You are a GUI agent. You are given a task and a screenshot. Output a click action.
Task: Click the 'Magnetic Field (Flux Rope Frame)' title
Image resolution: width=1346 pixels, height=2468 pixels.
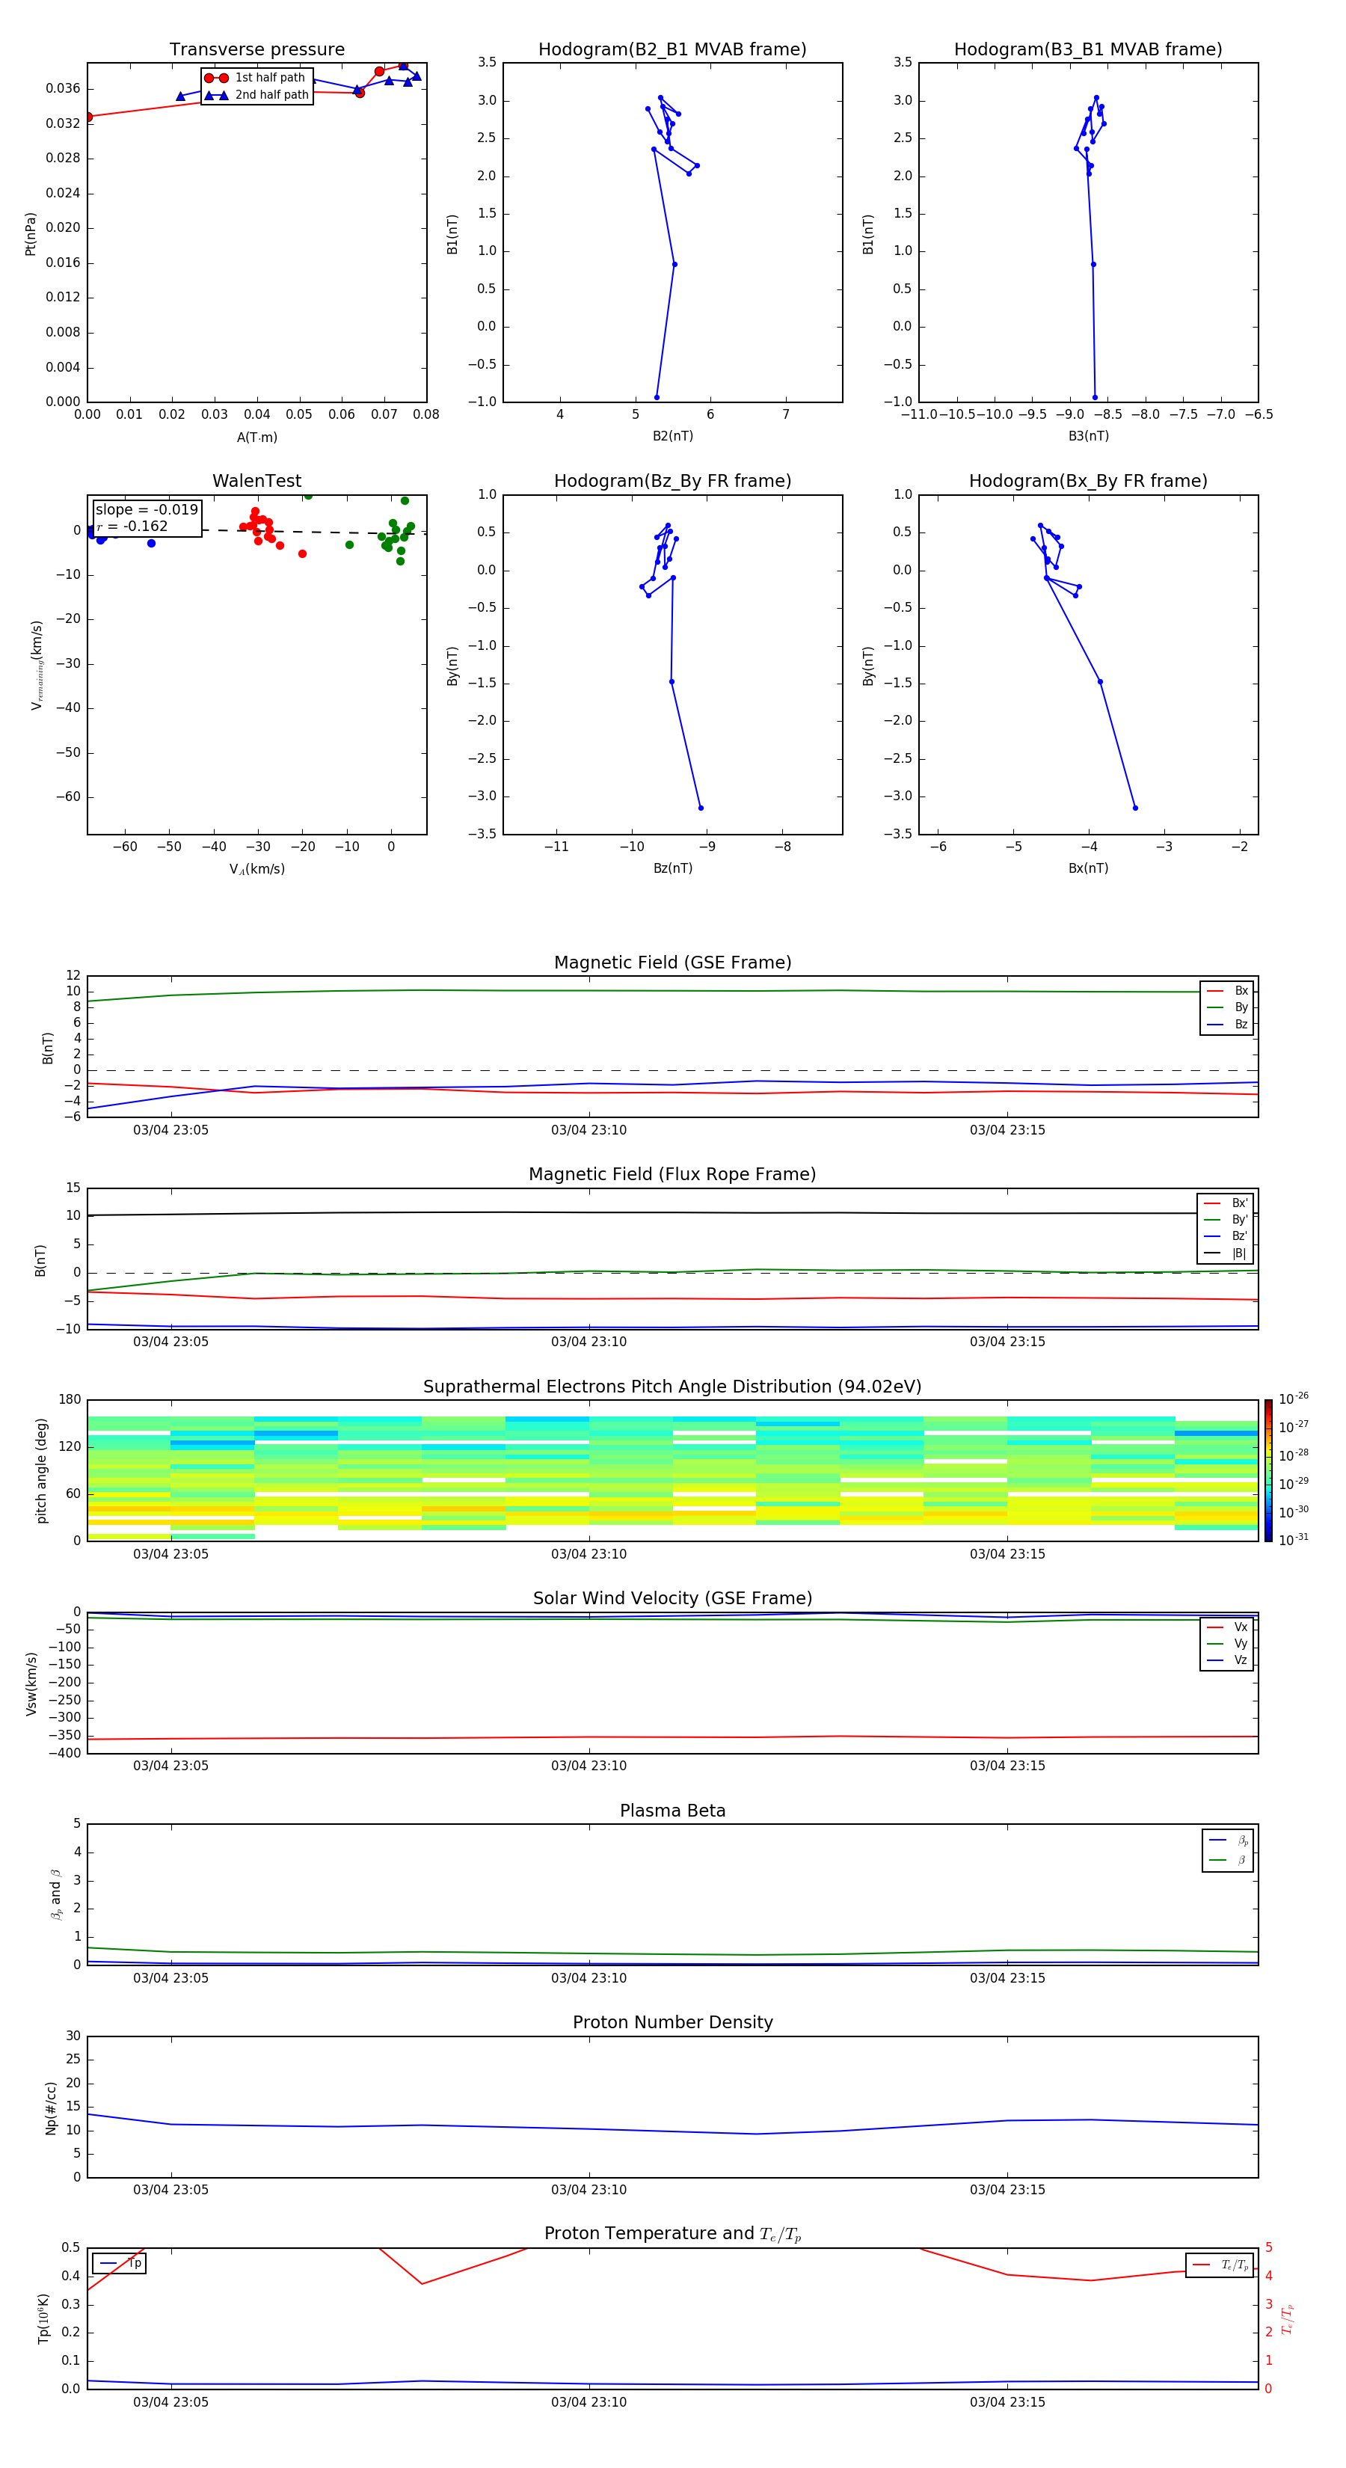672,1175
